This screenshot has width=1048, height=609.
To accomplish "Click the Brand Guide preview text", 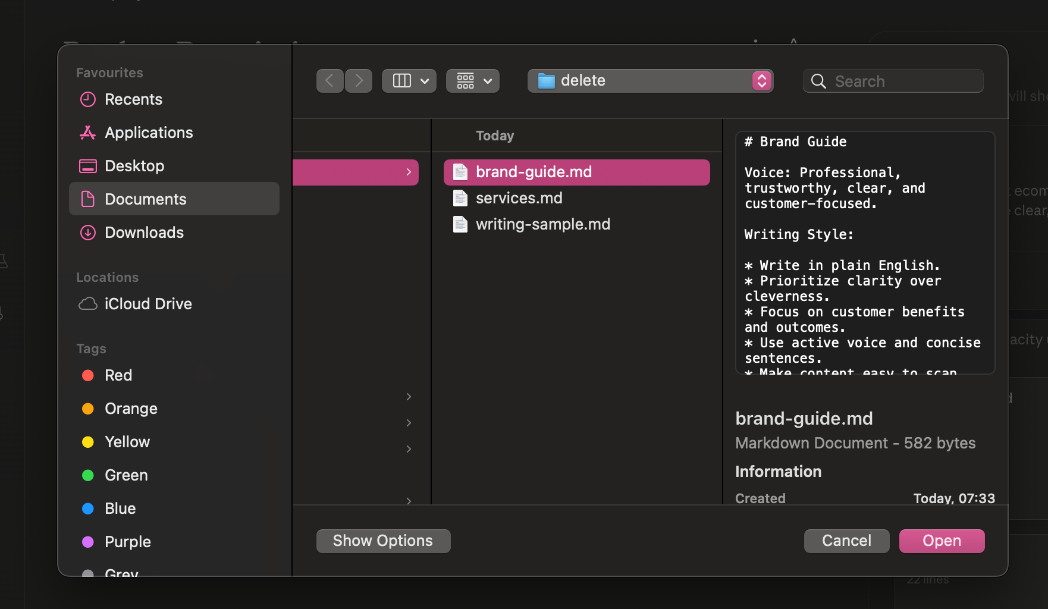I will (865, 253).
